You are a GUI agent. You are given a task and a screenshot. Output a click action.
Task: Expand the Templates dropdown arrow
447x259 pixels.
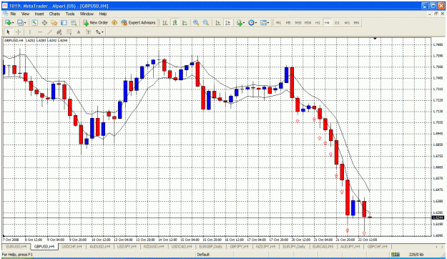(268, 23)
